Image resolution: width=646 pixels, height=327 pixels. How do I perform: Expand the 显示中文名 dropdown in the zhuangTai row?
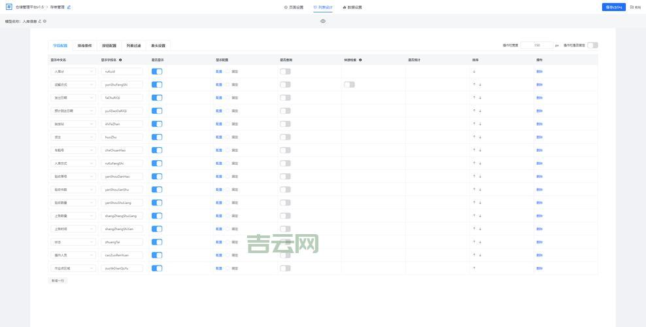[x=73, y=242]
